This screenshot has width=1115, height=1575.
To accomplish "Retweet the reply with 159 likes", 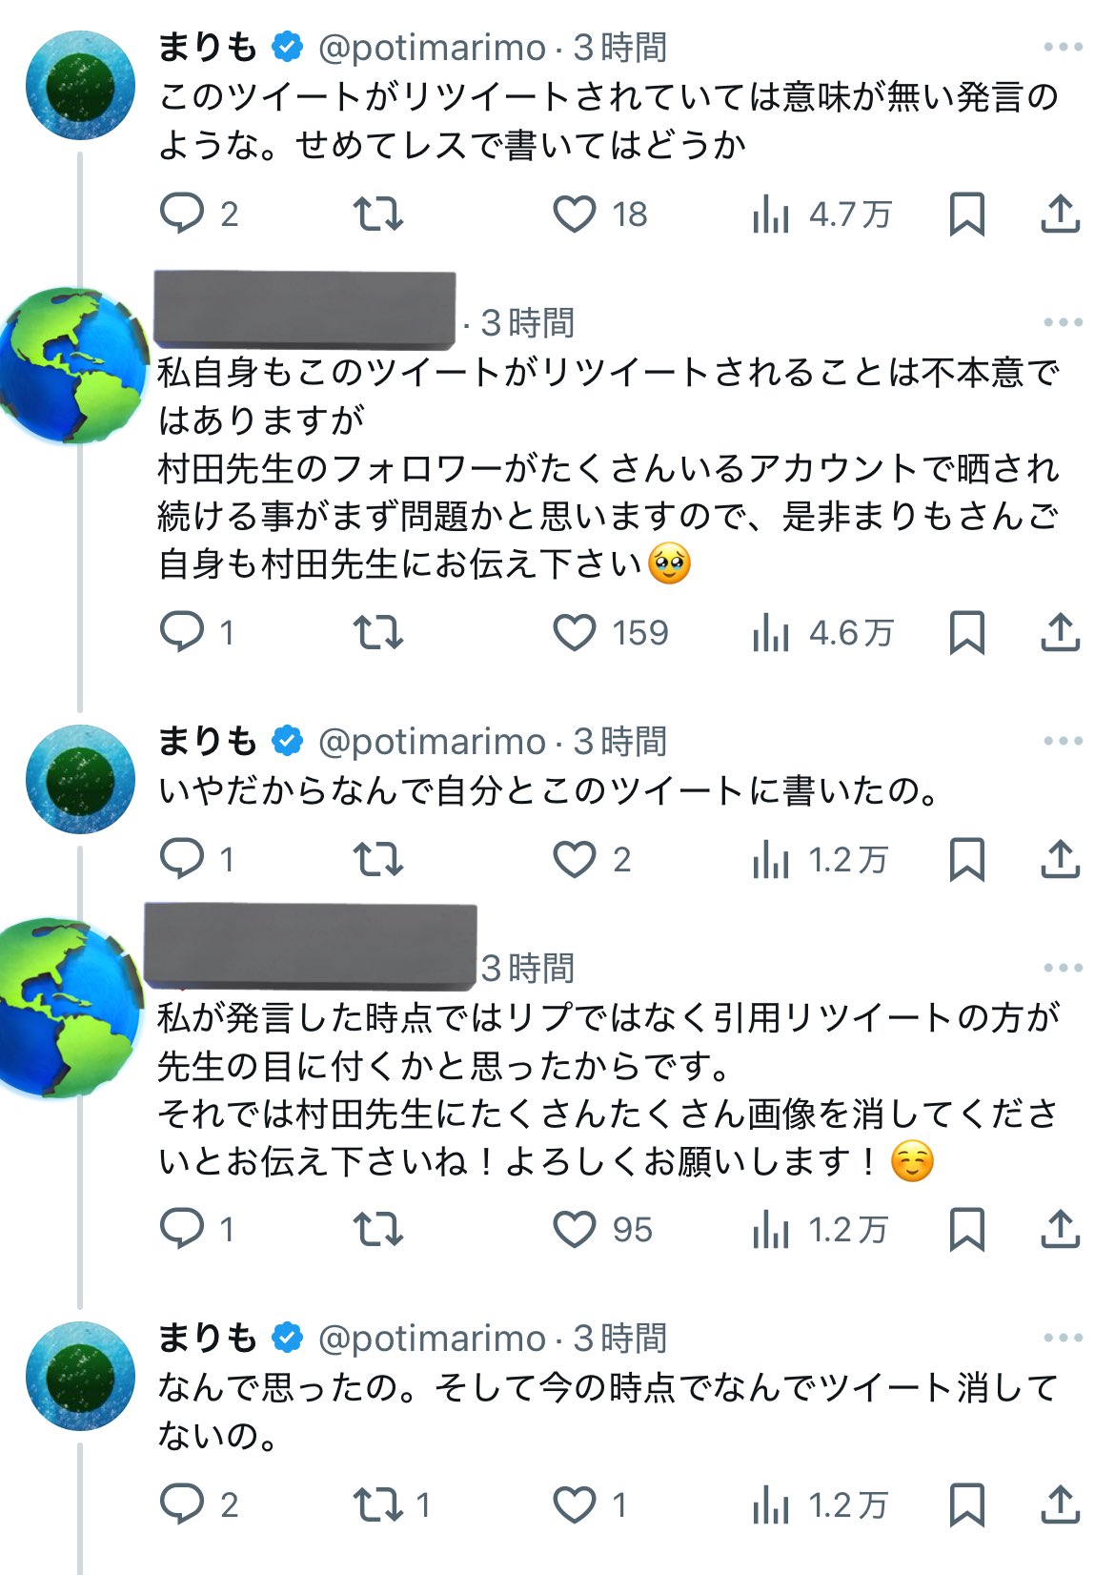I will pos(378,632).
